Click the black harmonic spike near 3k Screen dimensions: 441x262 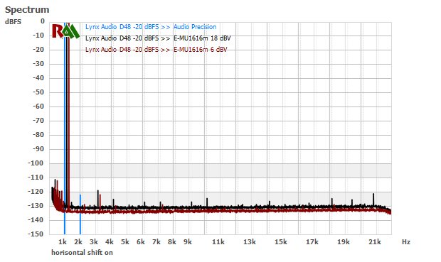pyautogui.click(x=98, y=199)
